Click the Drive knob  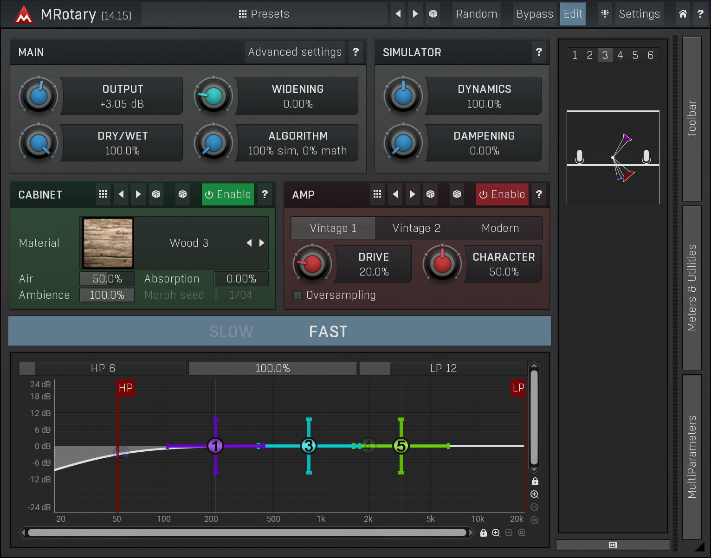[312, 263]
